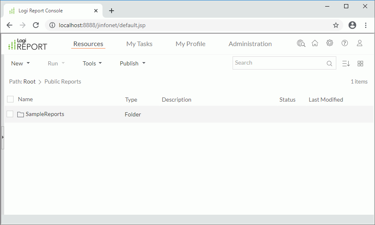375x225 pixels.
Task: Switch to the grid view icon
Action: [361, 63]
